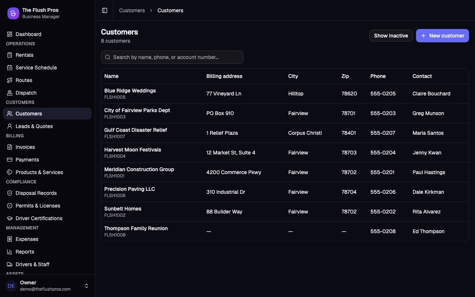
Task: Click the City column header
Action: pyautogui.click(x=293, y=76)
